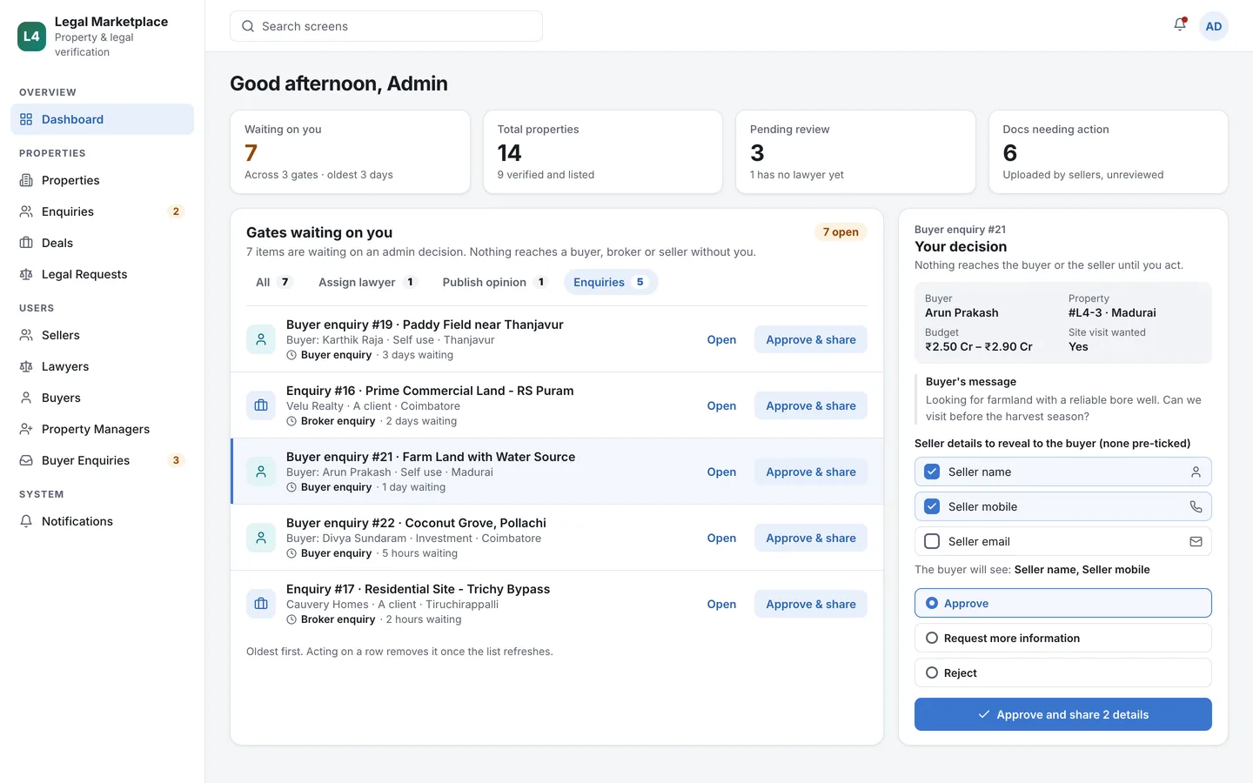1253x783 pixels.
Task: Click the Total properties summary card
Action: [x=603, y=151]
